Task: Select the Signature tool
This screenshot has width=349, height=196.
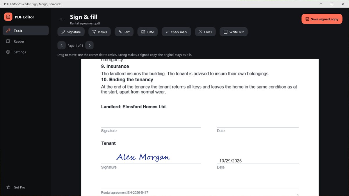Action: (x=71, y=32)
